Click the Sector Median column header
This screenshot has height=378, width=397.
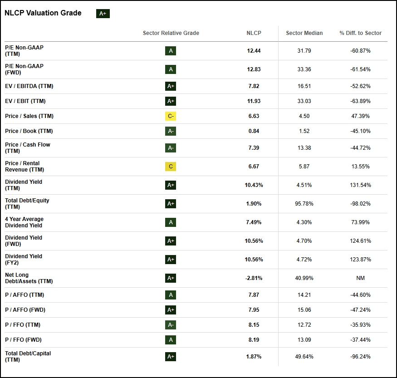(304, 33)
